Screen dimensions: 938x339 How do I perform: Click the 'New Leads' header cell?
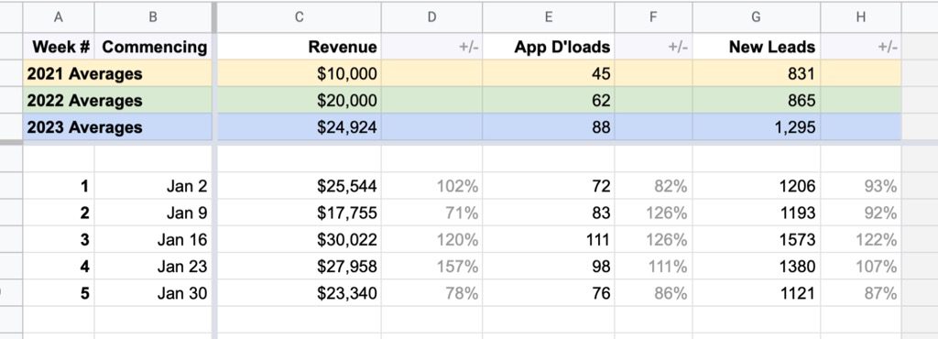(757, 47)
